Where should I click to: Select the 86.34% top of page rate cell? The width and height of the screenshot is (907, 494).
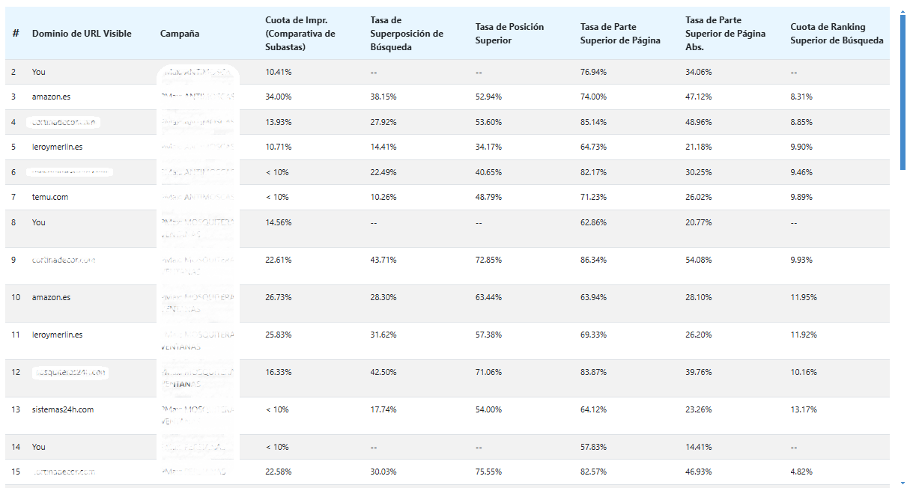[x=593, y=260]
